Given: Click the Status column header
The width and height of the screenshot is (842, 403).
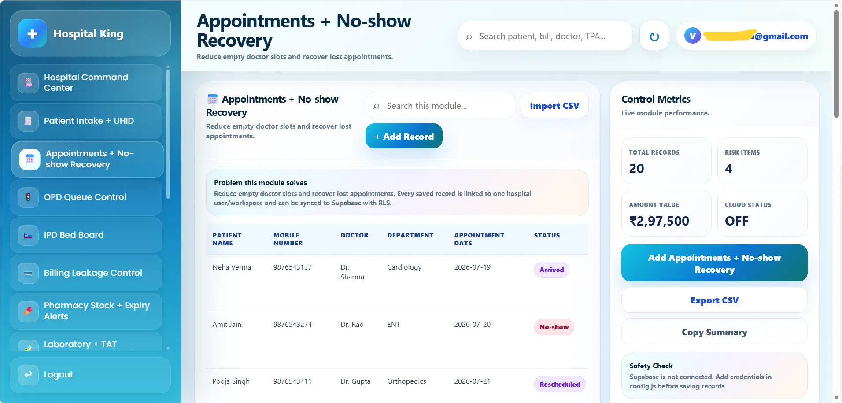Looking at the screenshot, I should (x=547, y=235).
